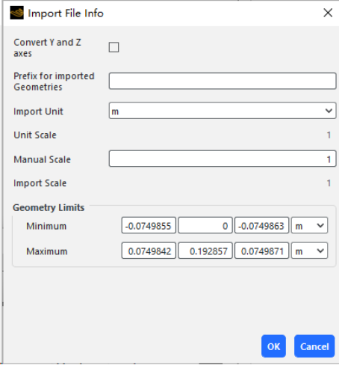Click the Manual Scale input field
Viewport: 339px width, 365px height.
coord(223,159)
